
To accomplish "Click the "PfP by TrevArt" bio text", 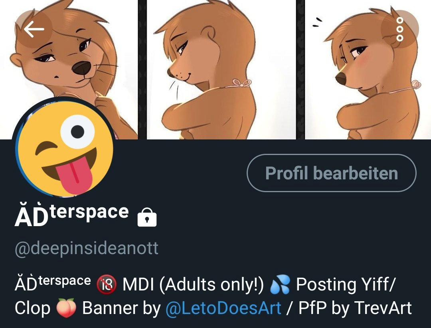I will pos(355,308).
